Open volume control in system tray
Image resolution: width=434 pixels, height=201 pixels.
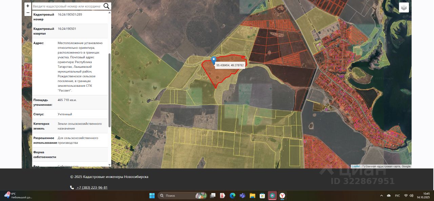(x=411, y=196)
